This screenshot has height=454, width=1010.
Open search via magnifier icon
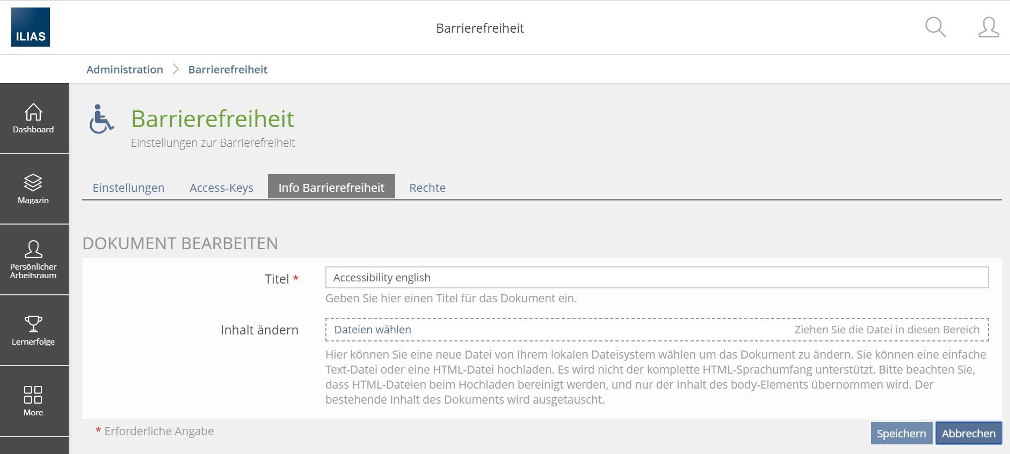(x=935, y=27)
